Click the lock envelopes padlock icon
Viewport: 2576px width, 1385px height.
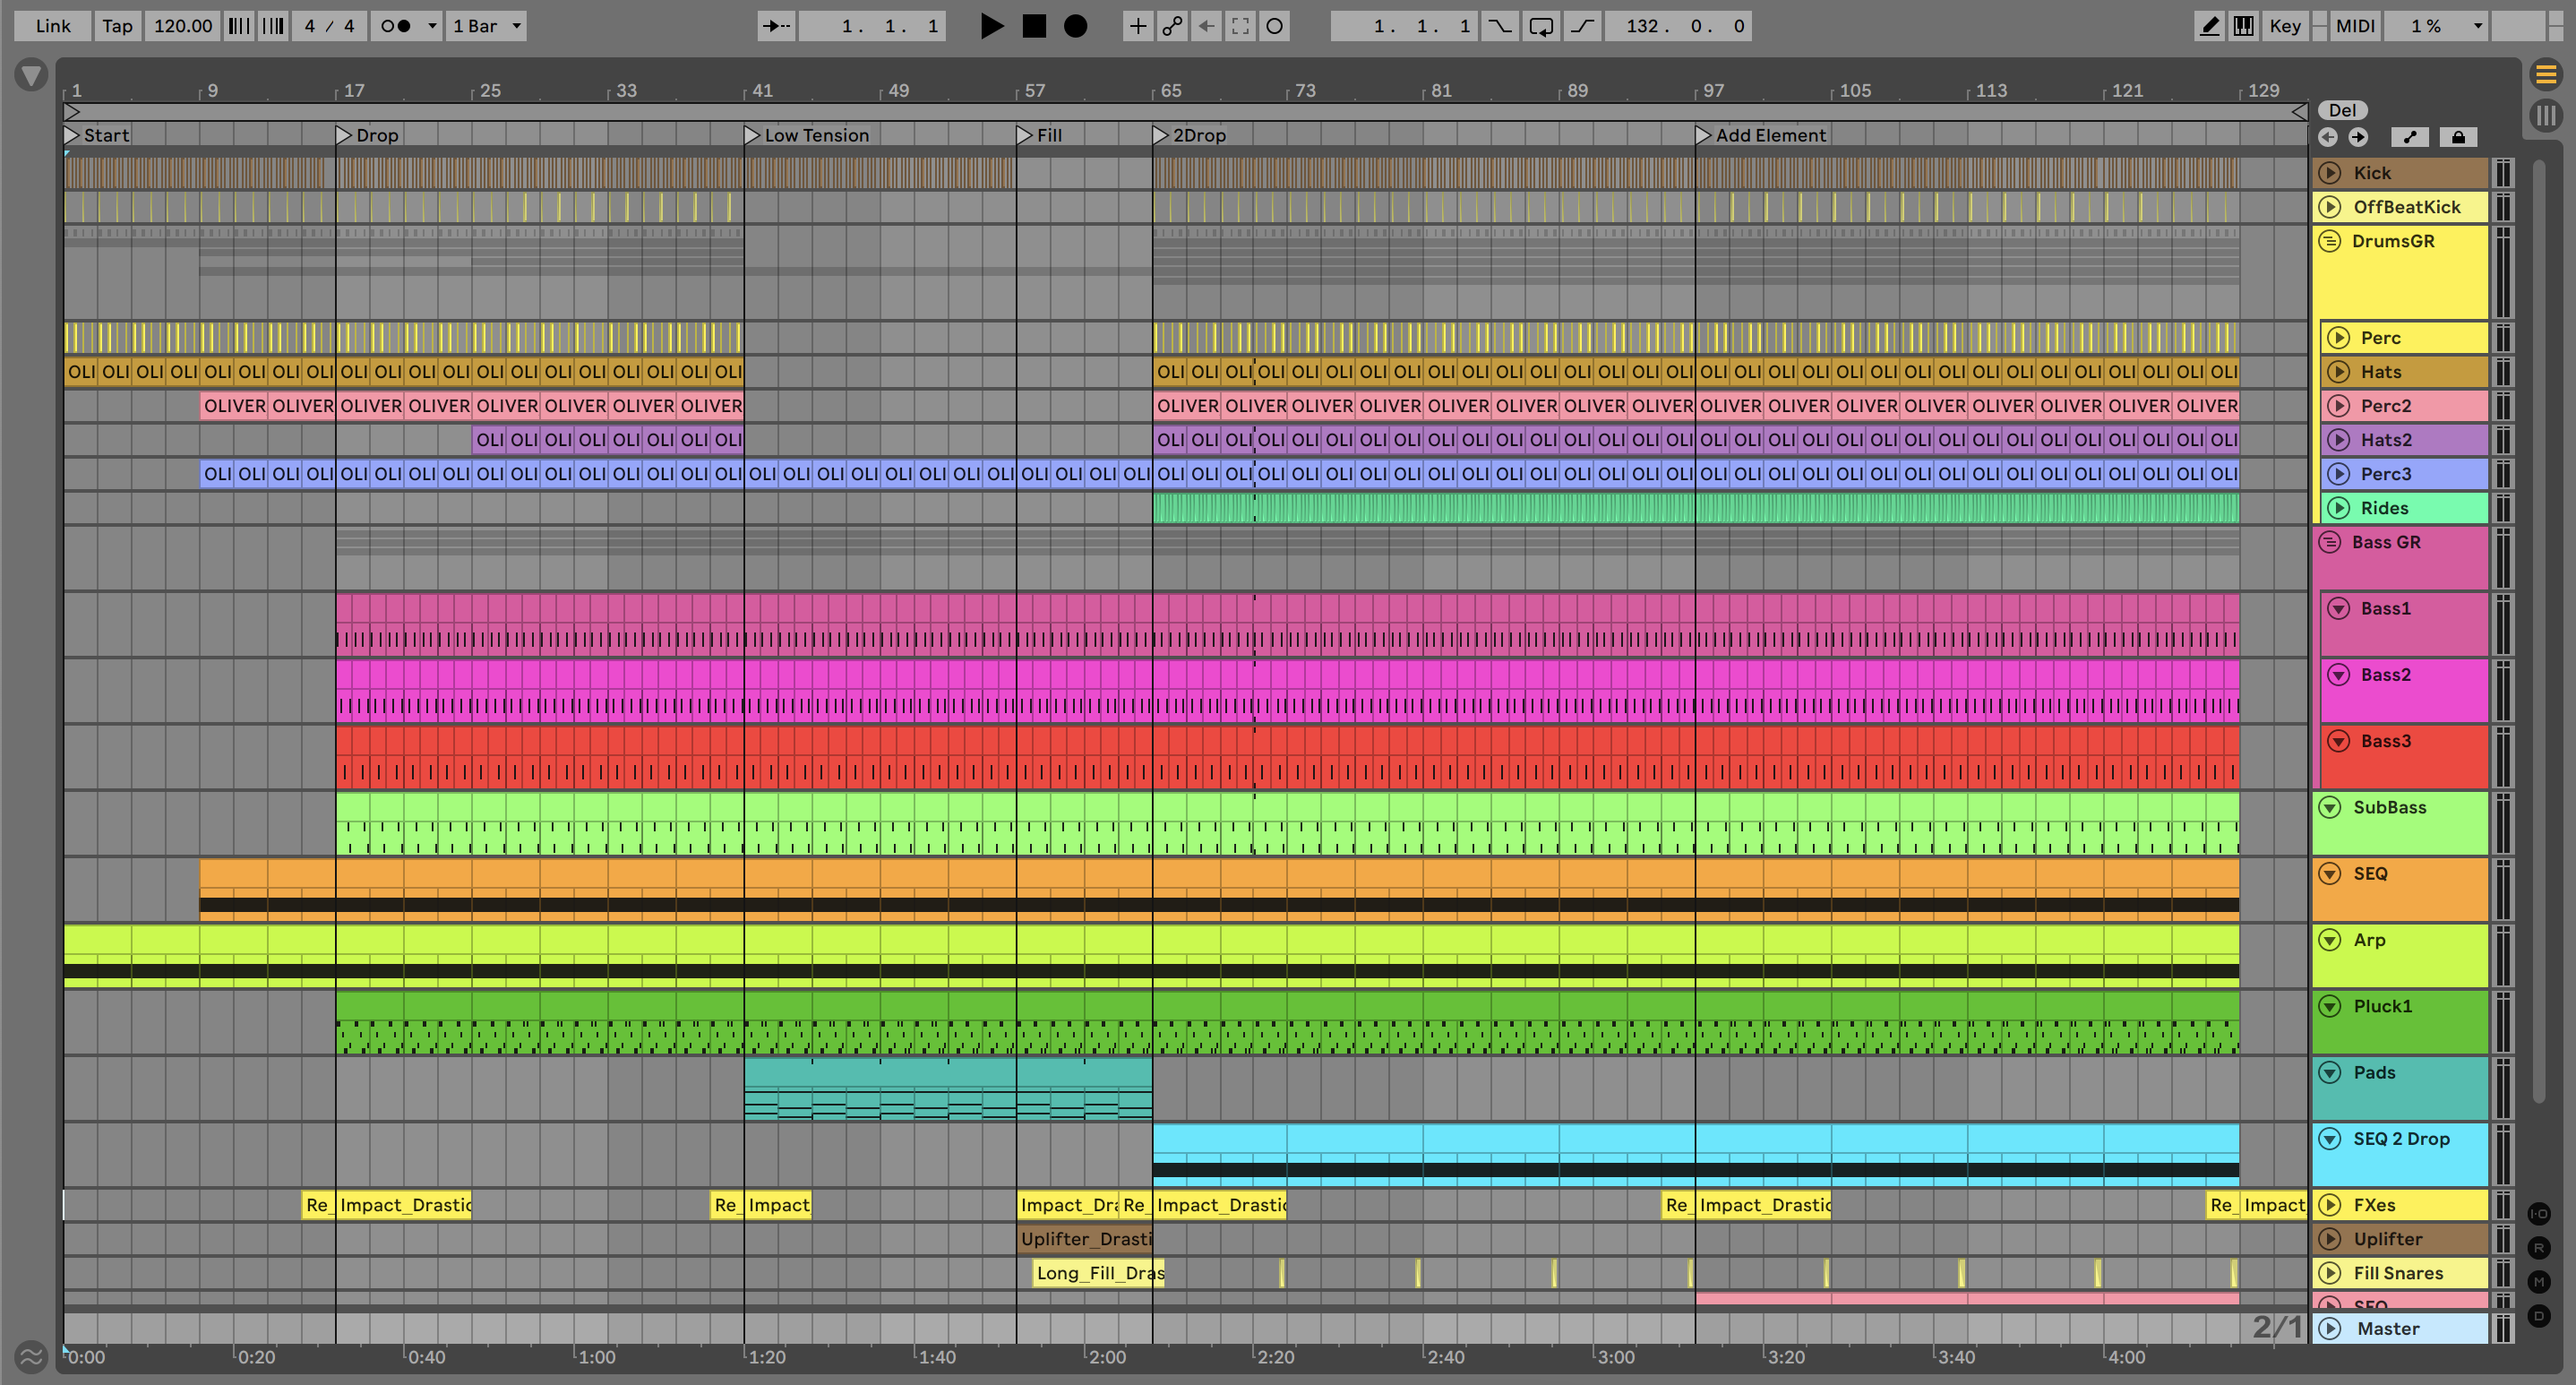(x=2457, y=137)
